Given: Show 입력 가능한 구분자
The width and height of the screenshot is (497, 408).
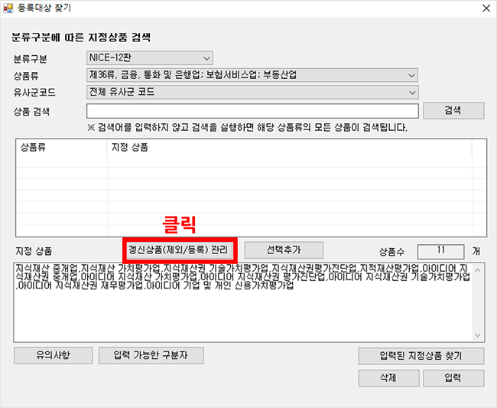Looking at the screenshot, I should tap(151, 355).
